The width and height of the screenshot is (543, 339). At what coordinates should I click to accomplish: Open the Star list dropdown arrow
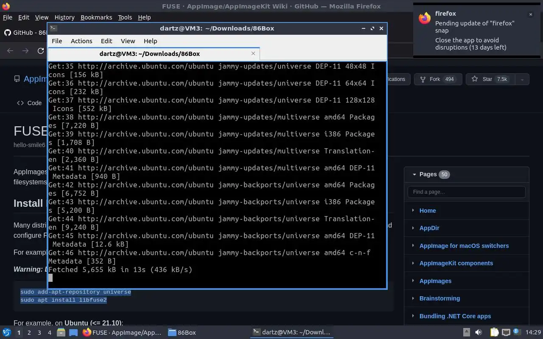(522, 79)
